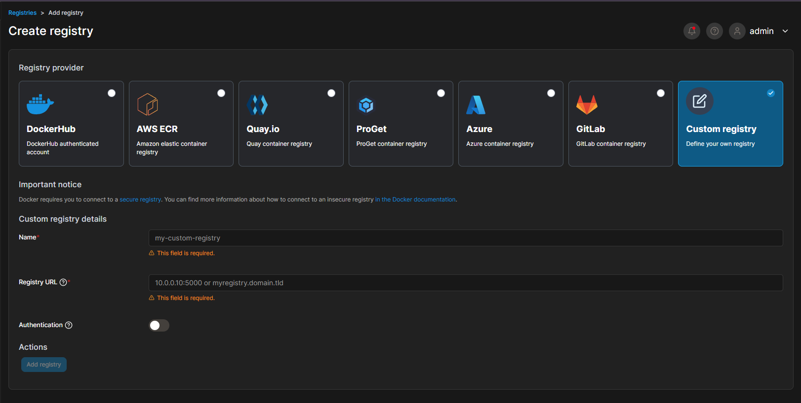Click the DockerHub card title
Viewport: 801px width, 403px height.
(51, 129)
